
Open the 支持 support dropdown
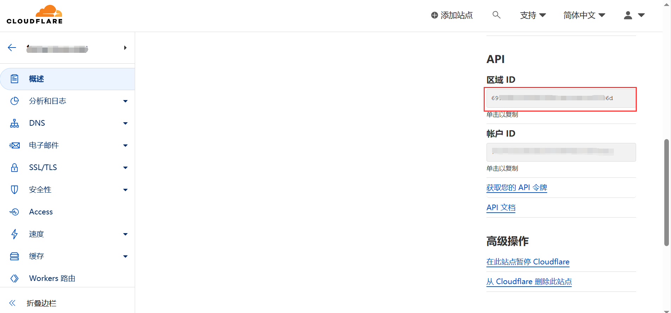click(x=533, y=15)
